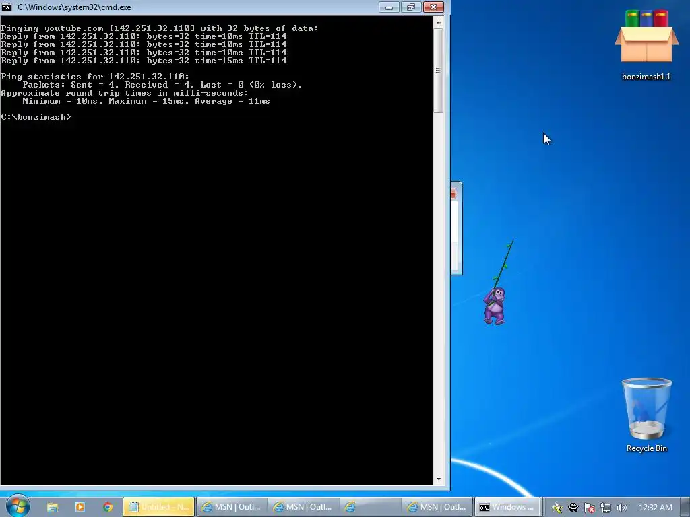The height and width of the screenshot is (517, 690).
Task: Click the 'Minimum = 10ms' statistics line
Action: pyautogui.click(x=146, y=101)
